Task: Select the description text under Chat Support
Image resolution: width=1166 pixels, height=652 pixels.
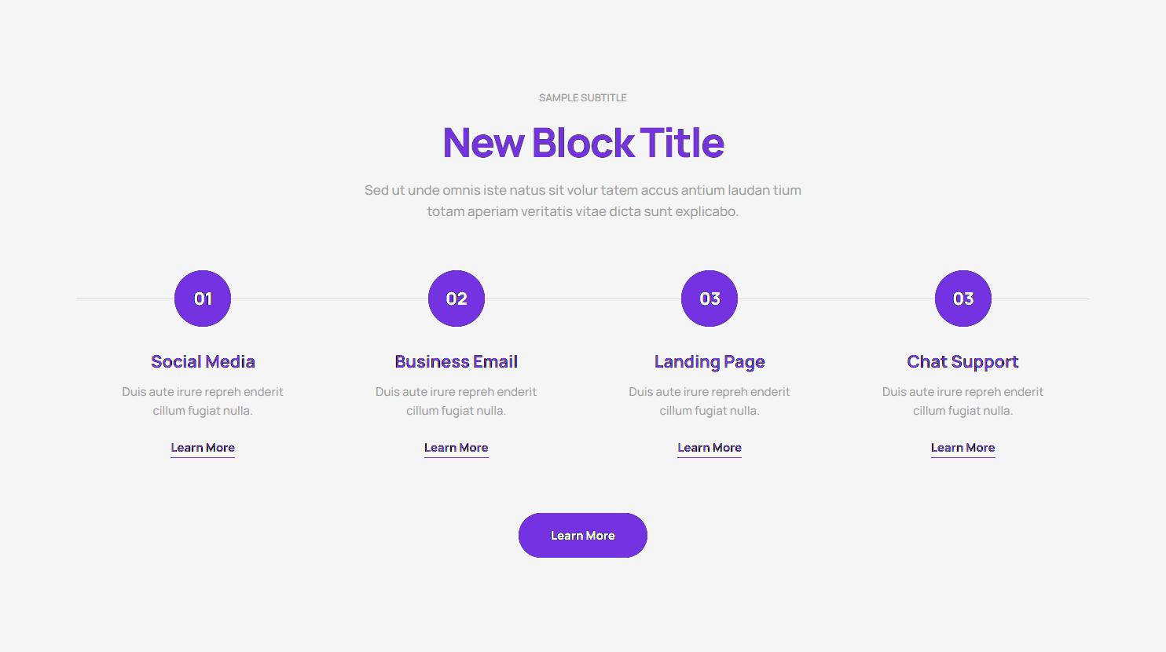Action: (x=962, y=401)
